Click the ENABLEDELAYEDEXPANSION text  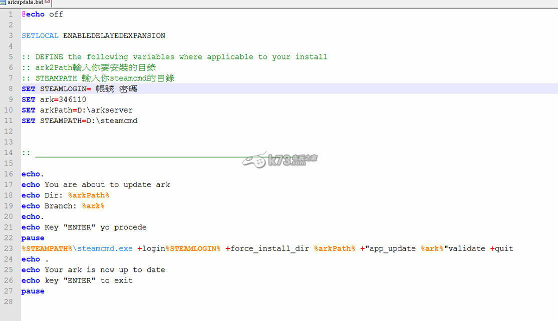114,36
